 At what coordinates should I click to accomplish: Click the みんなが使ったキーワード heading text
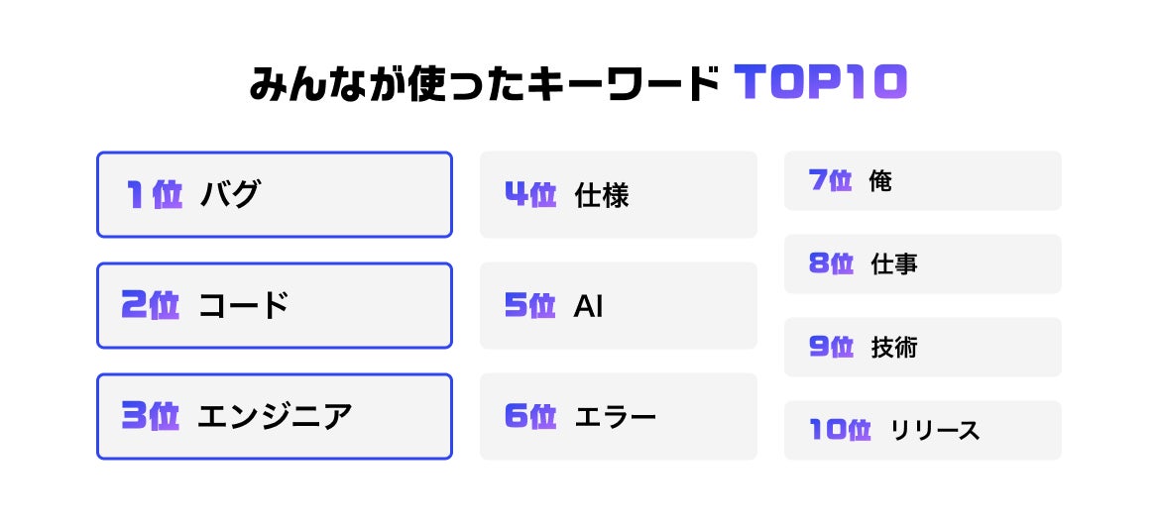484,83
